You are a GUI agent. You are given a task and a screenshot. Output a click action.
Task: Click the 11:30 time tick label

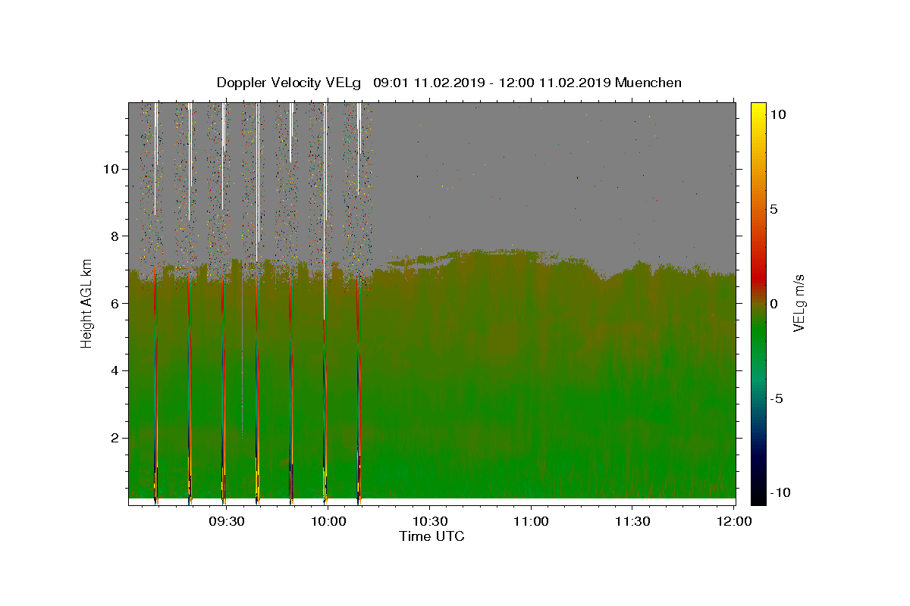click(632, 521)
